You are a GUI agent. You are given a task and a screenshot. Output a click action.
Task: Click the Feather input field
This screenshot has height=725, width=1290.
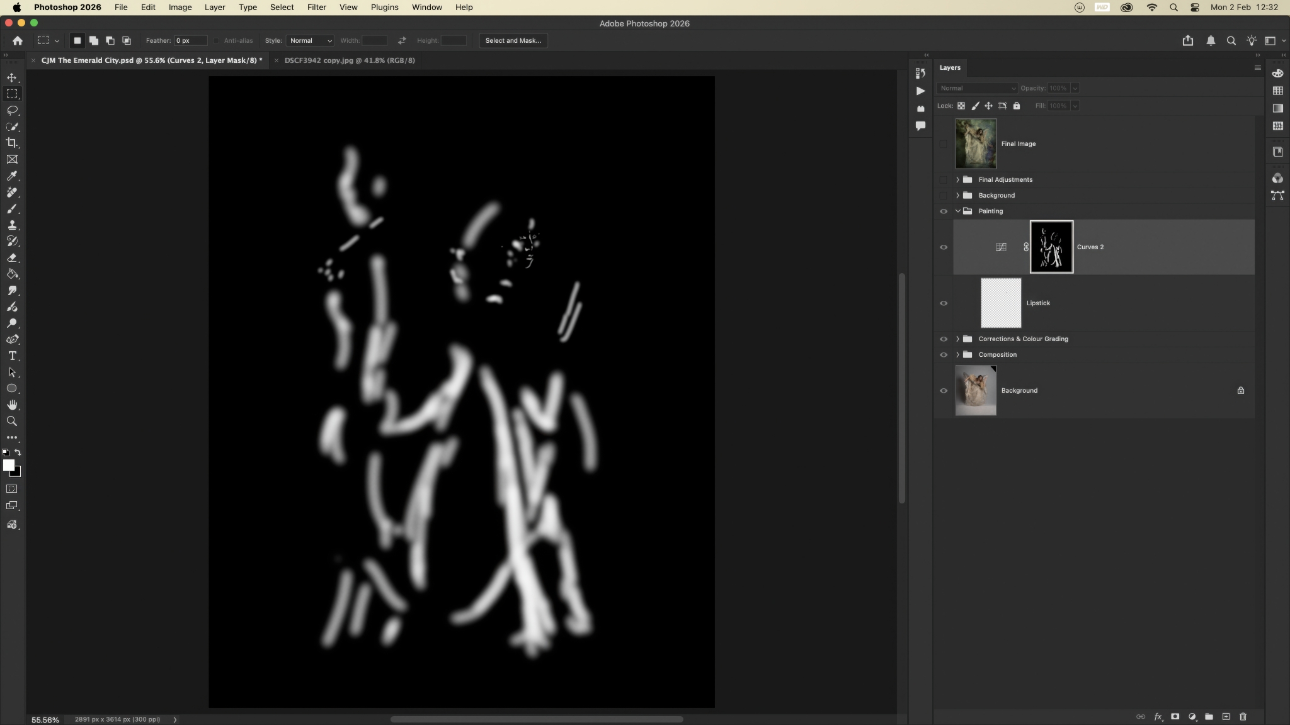[190, 40]
